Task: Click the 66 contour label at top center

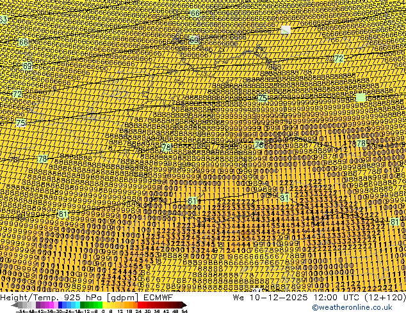Action: point(195,13)
